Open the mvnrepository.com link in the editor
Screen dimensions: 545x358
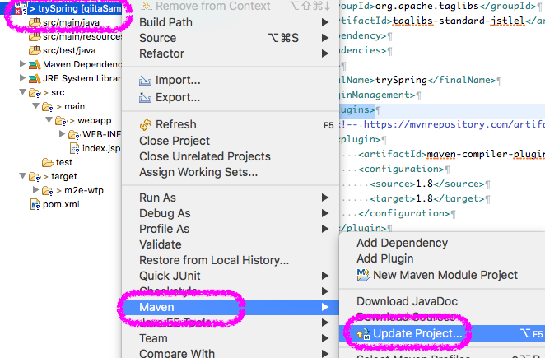[454, 124]
